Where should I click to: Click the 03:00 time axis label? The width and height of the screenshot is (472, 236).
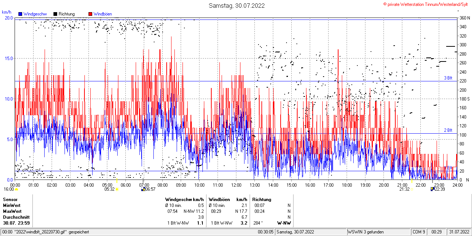70,185
